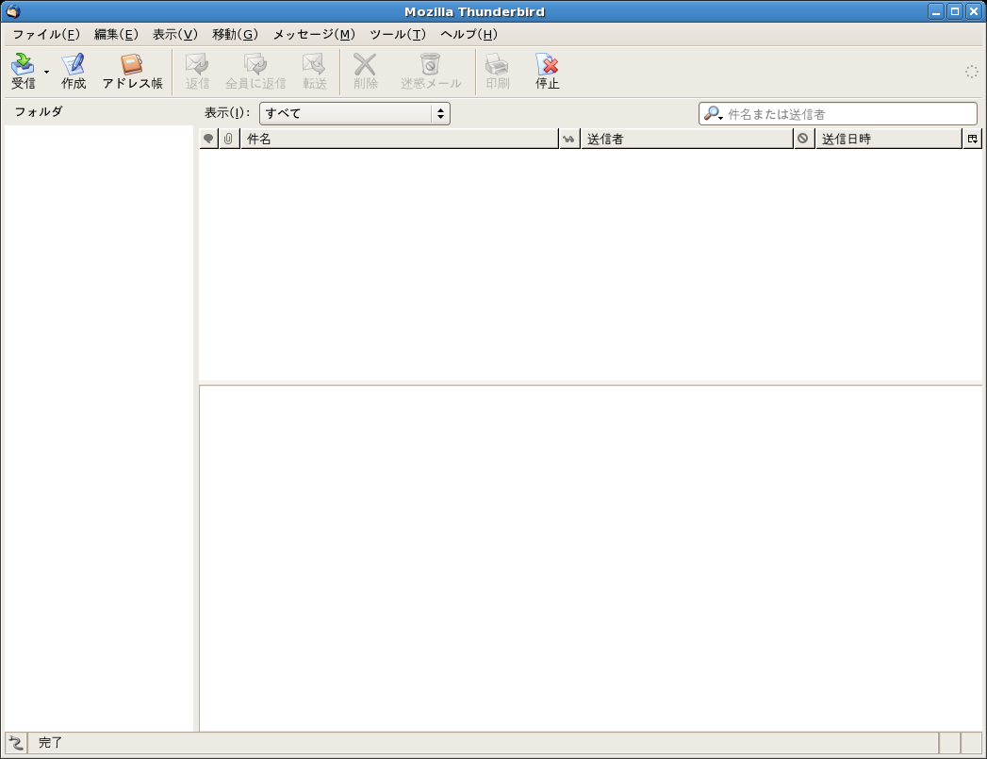
Task: Open the アドレス帳 address book
Action: coord(132,71)
